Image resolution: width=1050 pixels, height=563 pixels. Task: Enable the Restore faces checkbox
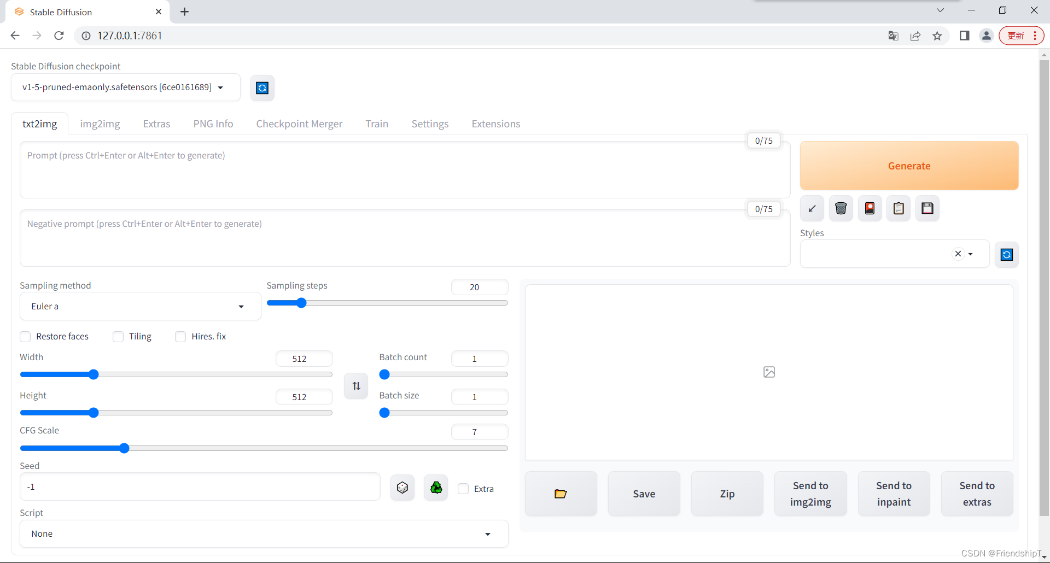pyautogui.click(x=25, y=337)
